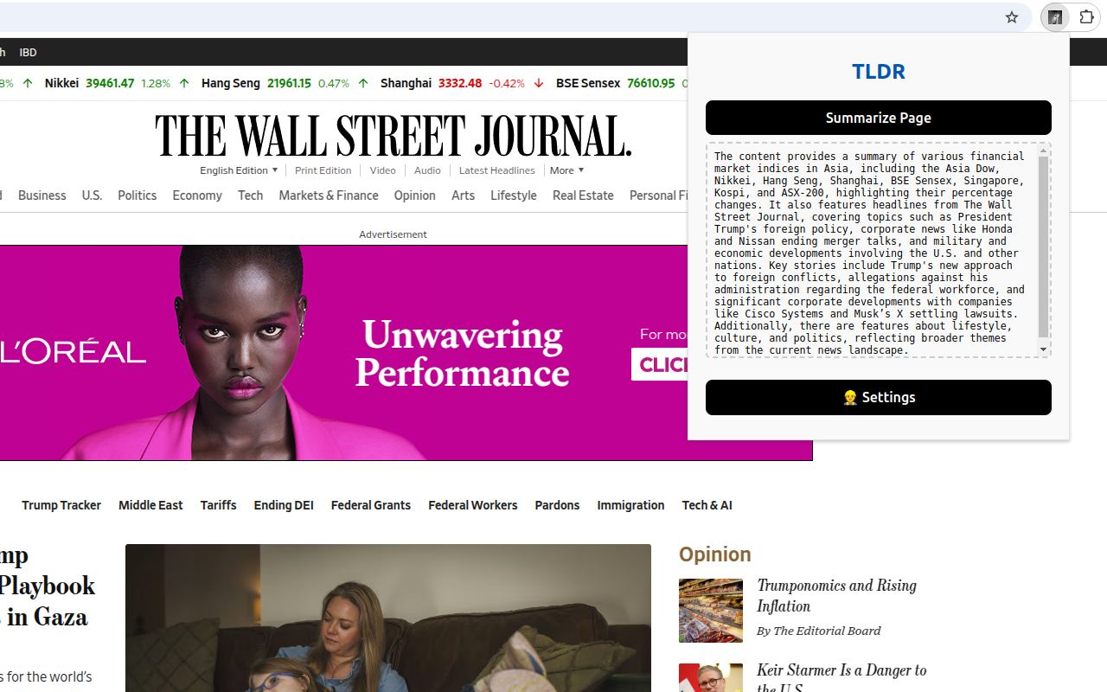1107x692 pixels.
Task: Open the Middle East topic
Action: [x=150, y=505]
